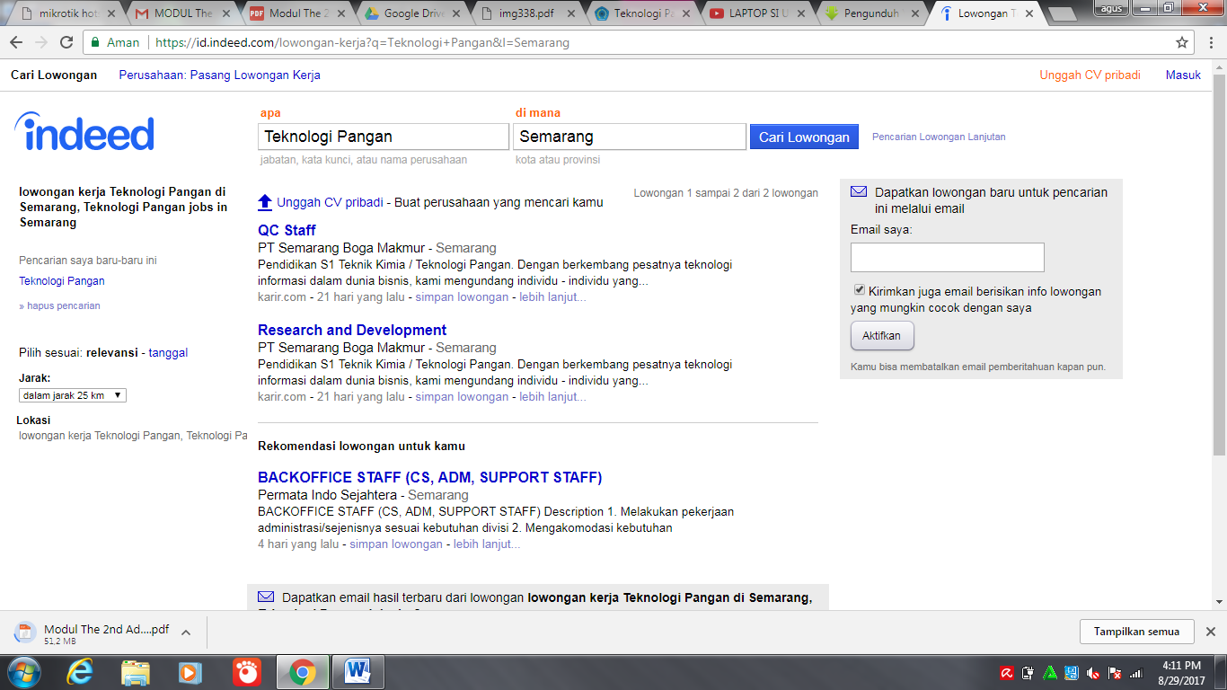The image size is (1227, 690).
Task: Click the Indeed logo
Action: 84,133
